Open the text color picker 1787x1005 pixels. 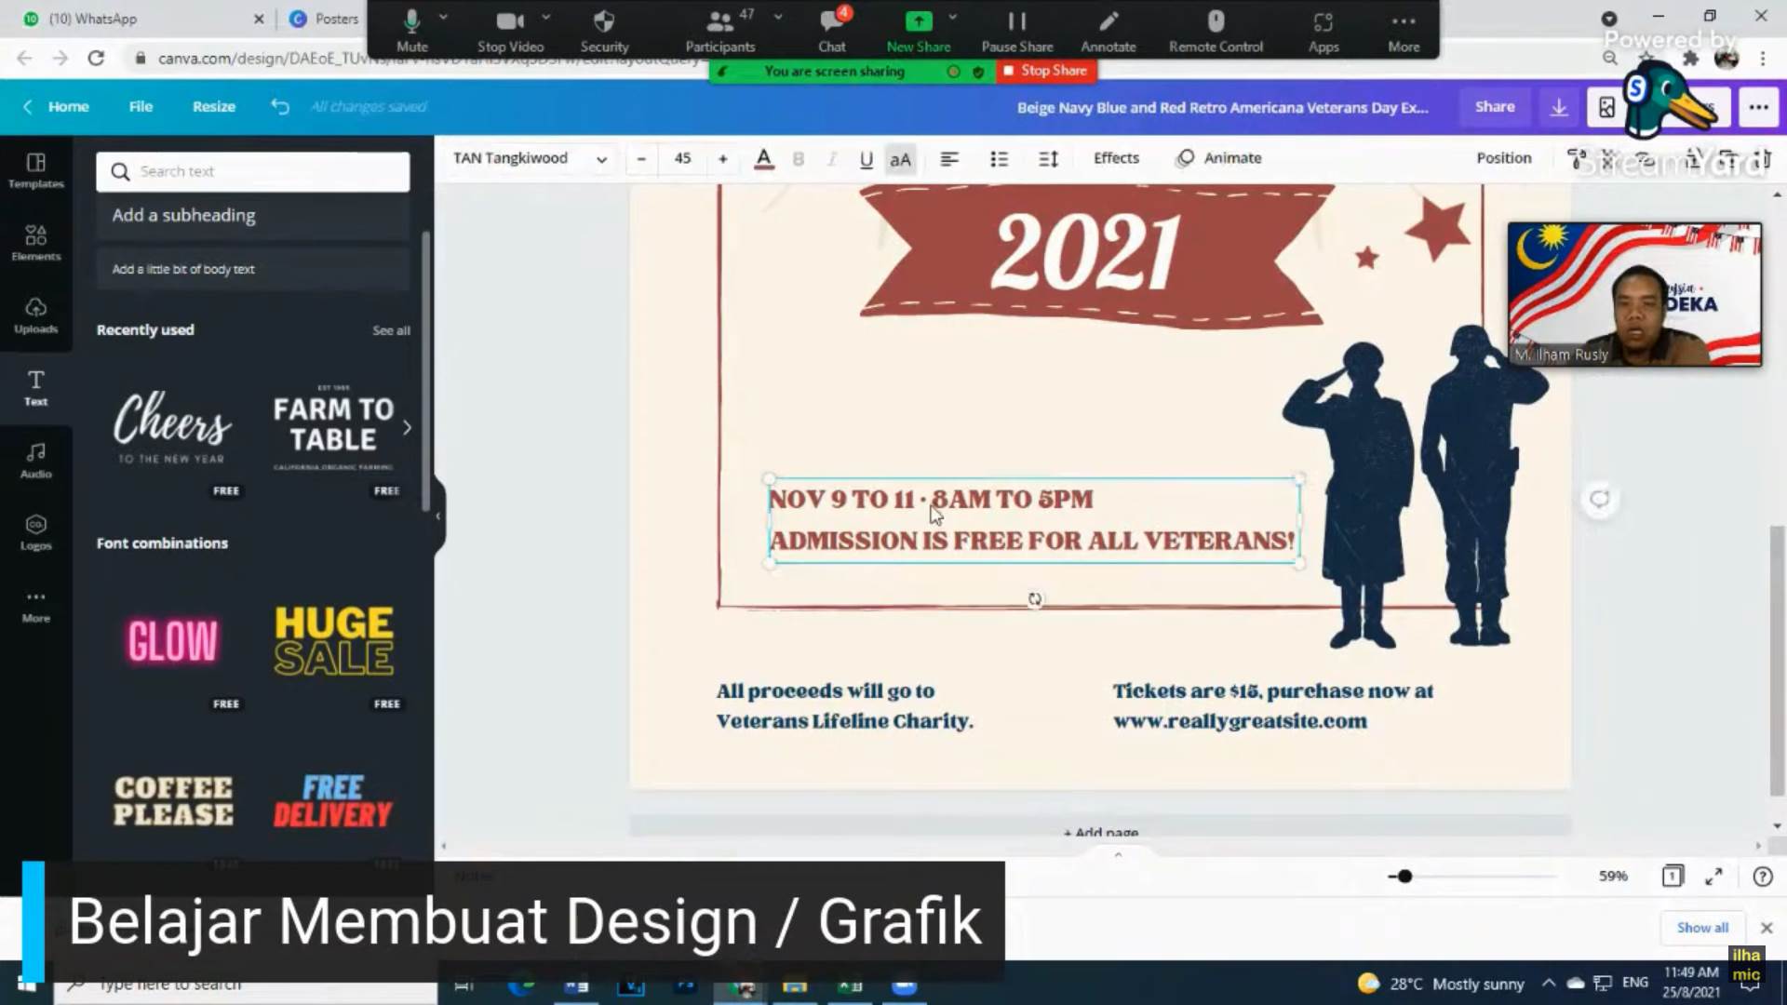(764, 159)
